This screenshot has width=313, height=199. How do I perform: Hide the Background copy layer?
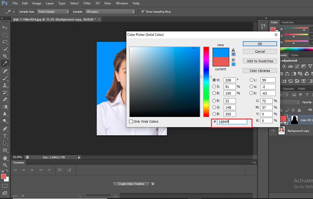(x=273, y=131)
